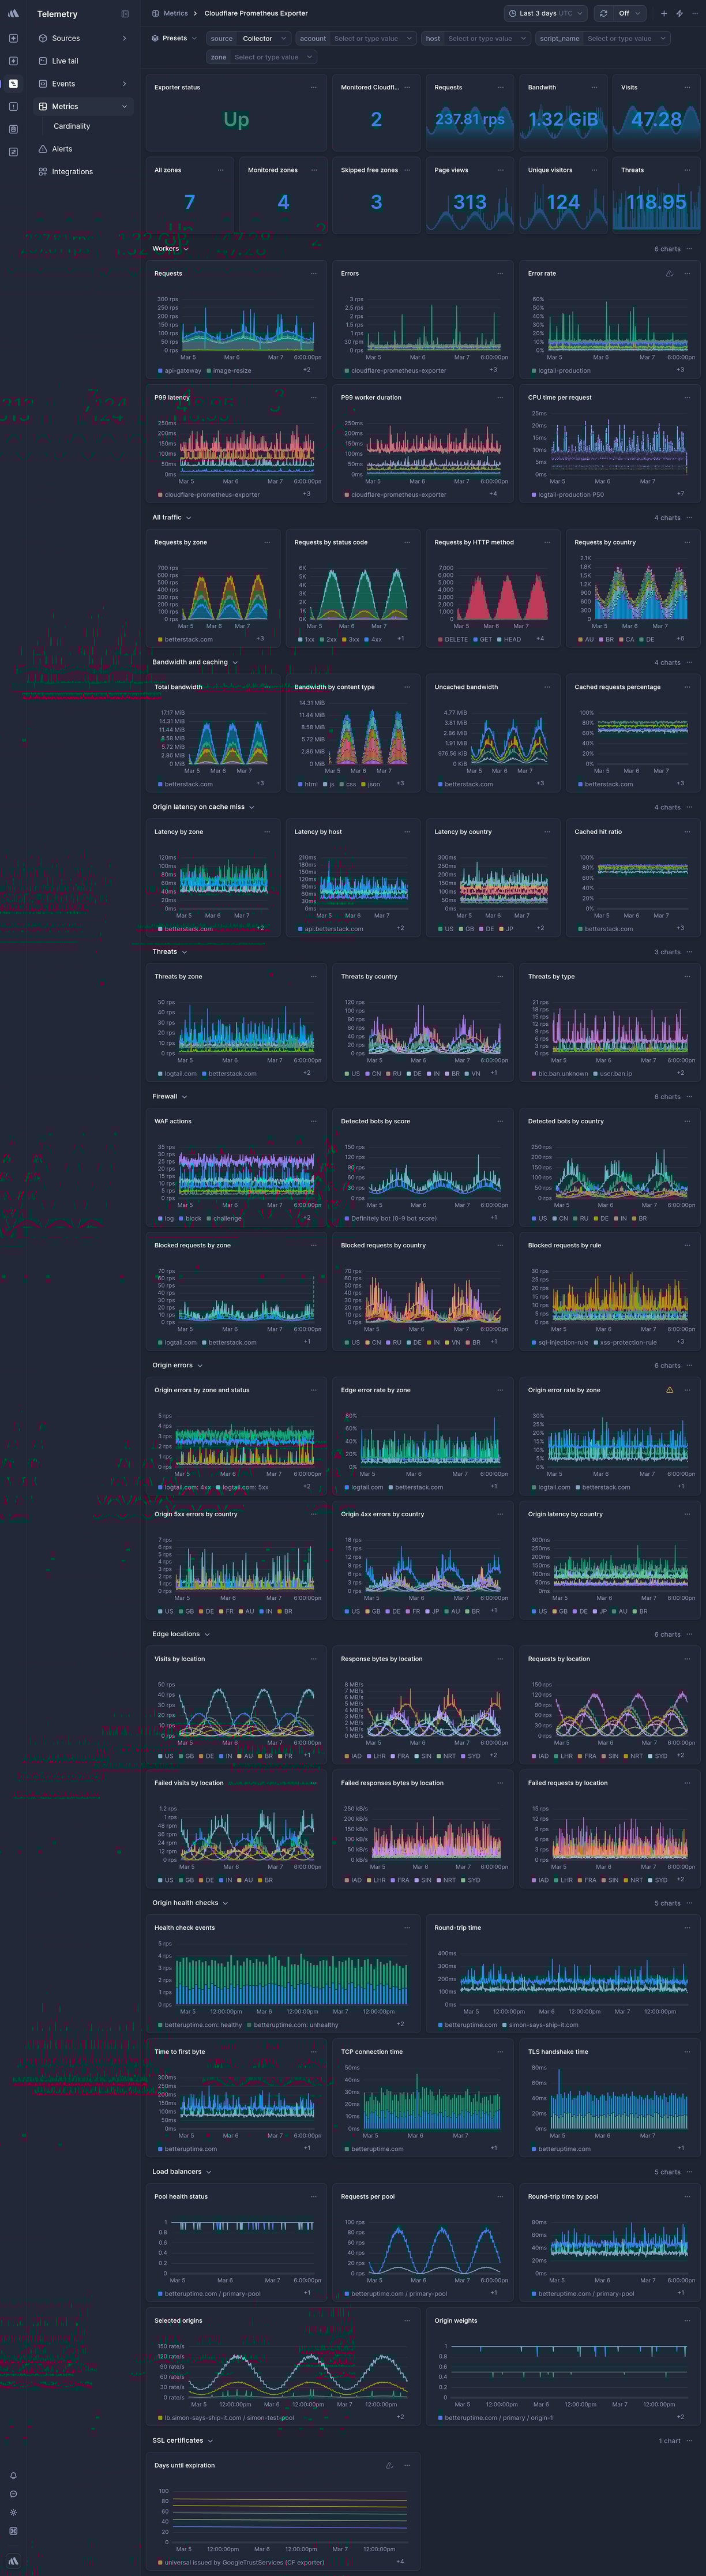Click the plus icon in top bar
This screenshot has height=2576, width=706.
[x=664, y=14]
